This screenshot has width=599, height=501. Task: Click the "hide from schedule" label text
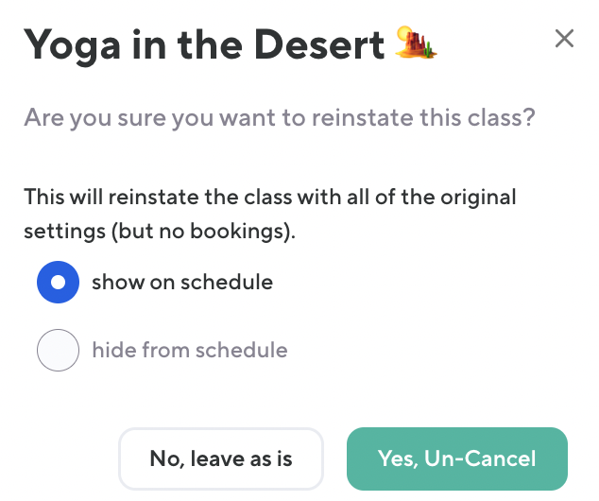tap(190, 351)
